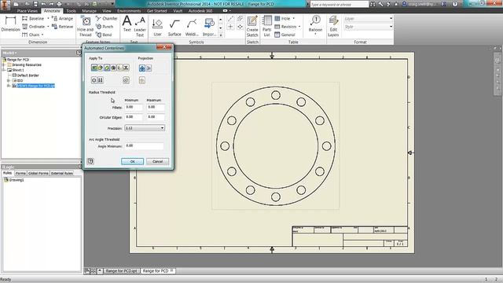The width and height of the screenshot is (503, 283).
Task: Insert a Welding symbol
Action: tap(192, 28)
